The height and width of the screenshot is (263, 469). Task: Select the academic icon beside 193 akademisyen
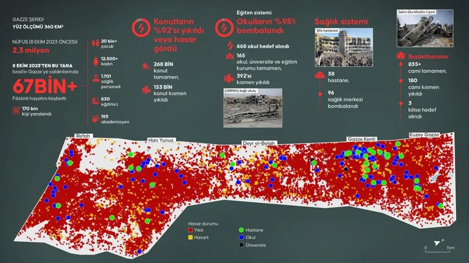[x=95, y=119]
